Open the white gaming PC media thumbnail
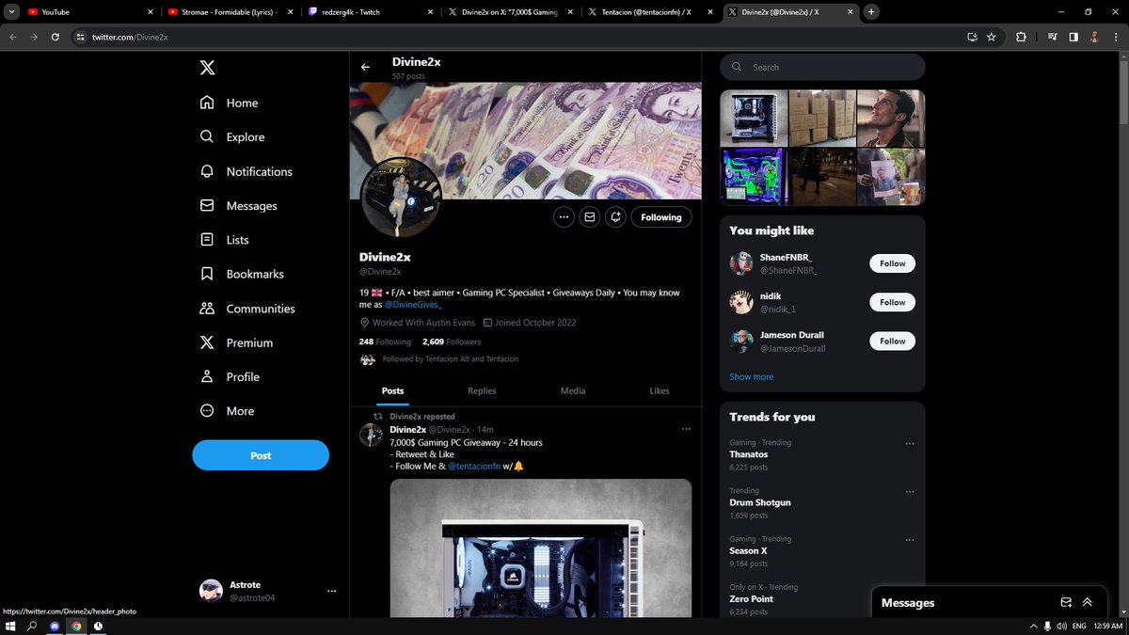Screen dimensions: 1129x635 [x=754, y=119]
